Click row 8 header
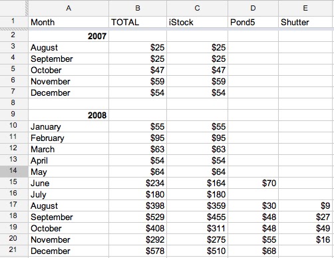The height and width of the screenshot is (258, 334). pyautogui.click(x=14, y=104)
